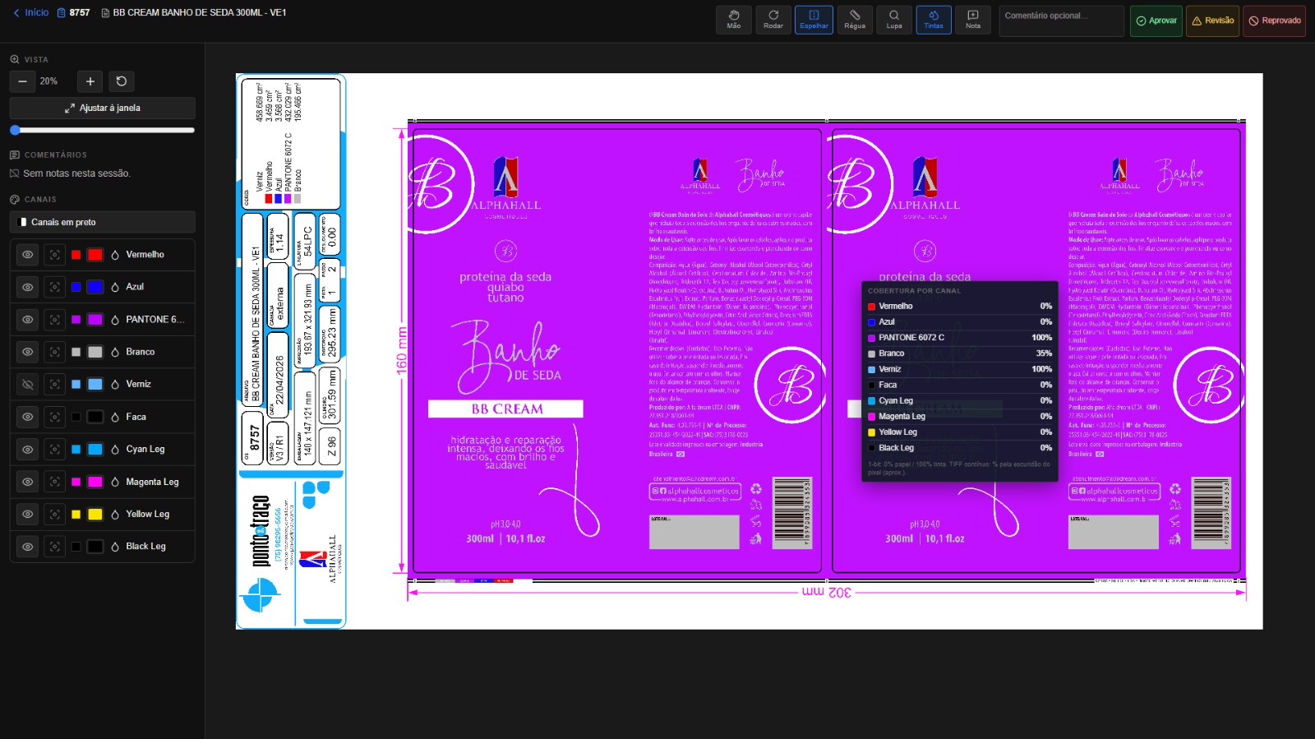Image resolution: width=1315 pixels, height=739 pixels.
Task: Open the Azul large color swatch
Action: pyautogui.click(x=95, y=287)
